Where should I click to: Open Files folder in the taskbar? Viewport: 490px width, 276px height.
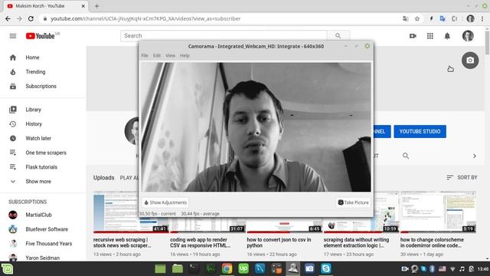(x=177, y=269)
